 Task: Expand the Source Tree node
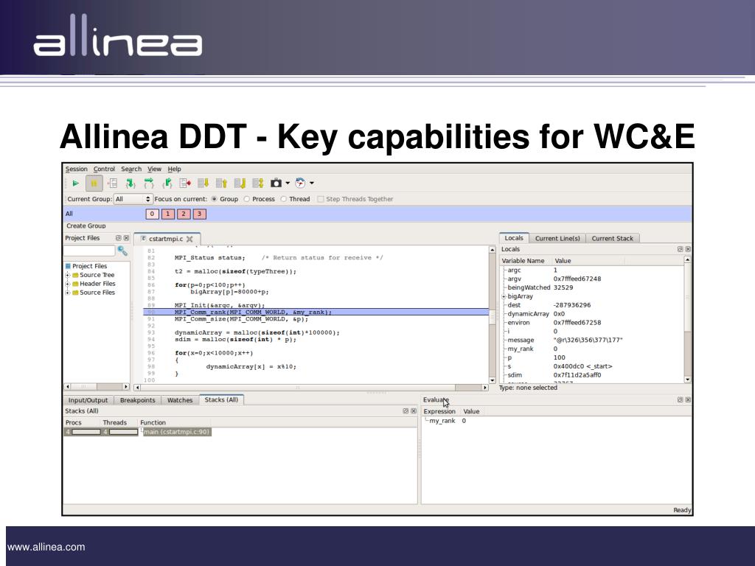(68, 276)
